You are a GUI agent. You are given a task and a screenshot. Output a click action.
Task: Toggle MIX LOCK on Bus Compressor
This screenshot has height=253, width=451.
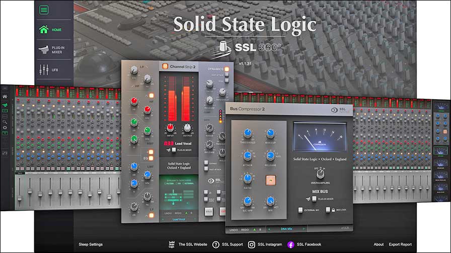[328, 210]
